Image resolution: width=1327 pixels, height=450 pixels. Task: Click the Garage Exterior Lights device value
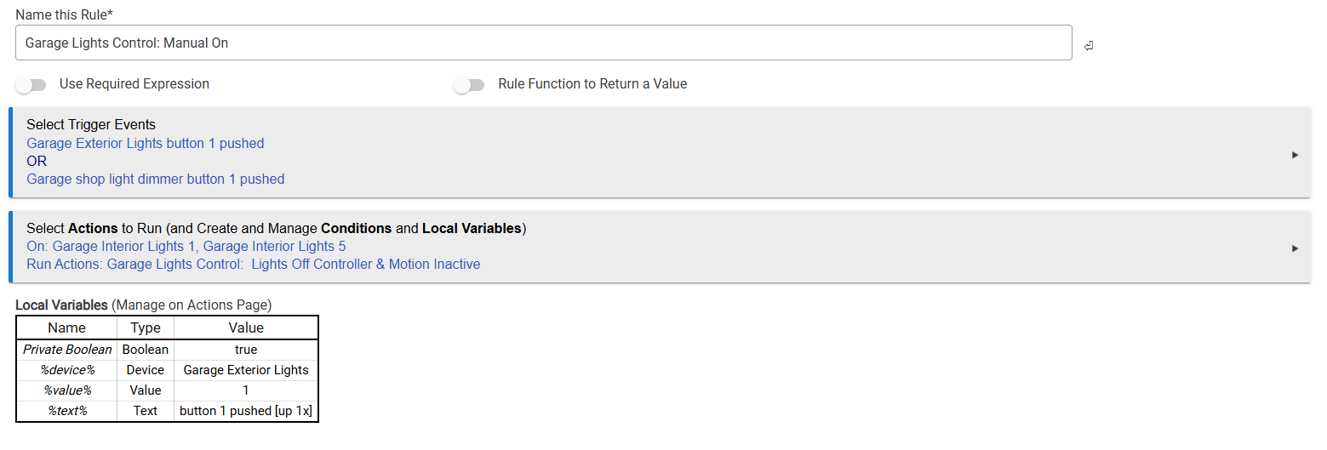coord(246,370)
